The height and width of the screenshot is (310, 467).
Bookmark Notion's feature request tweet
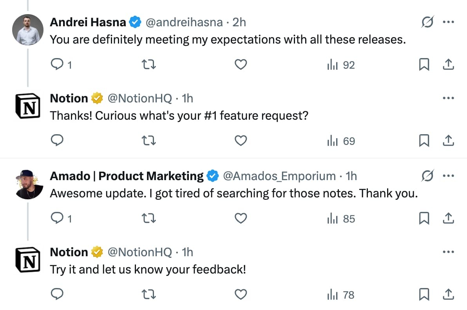(424, 140)
